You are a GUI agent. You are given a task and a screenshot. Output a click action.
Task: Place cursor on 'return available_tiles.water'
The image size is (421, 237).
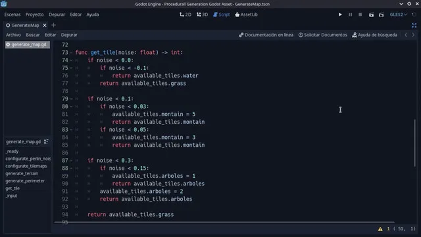coord(155,76)
